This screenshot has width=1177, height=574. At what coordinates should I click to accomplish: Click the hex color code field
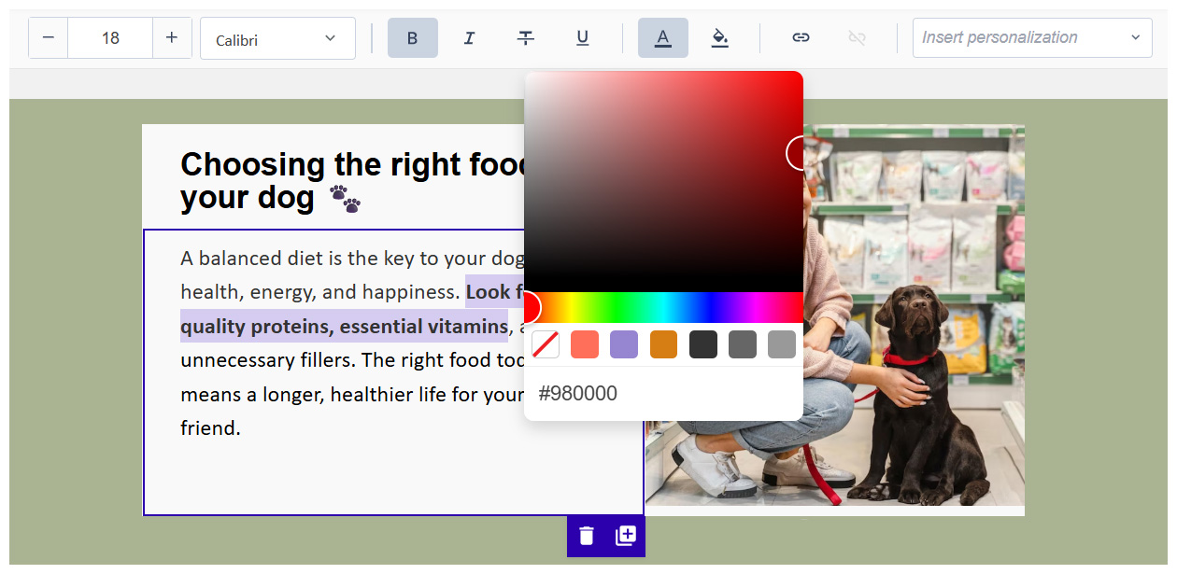tap(663, 394)
